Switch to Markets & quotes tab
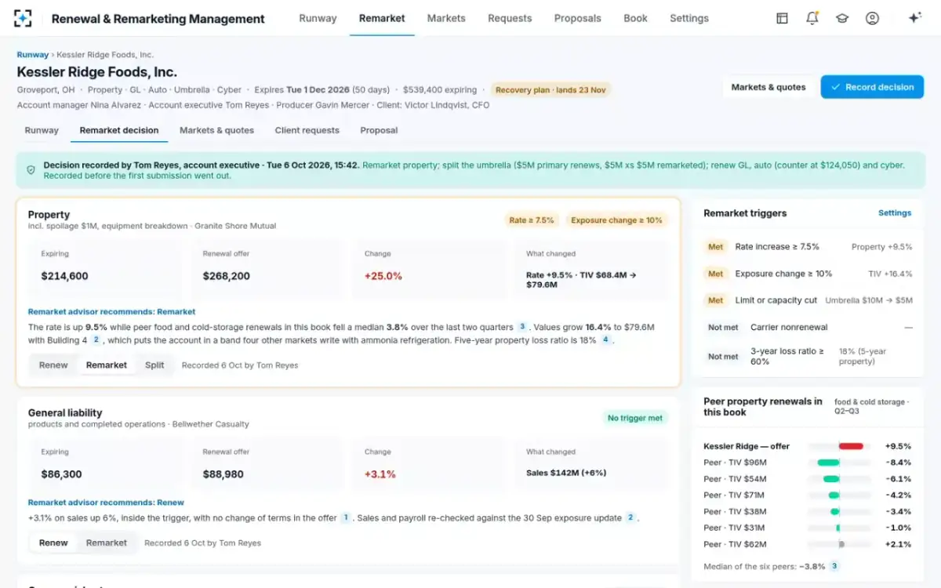This screenshot has width=941, height=588. click(x=216, y=130)
